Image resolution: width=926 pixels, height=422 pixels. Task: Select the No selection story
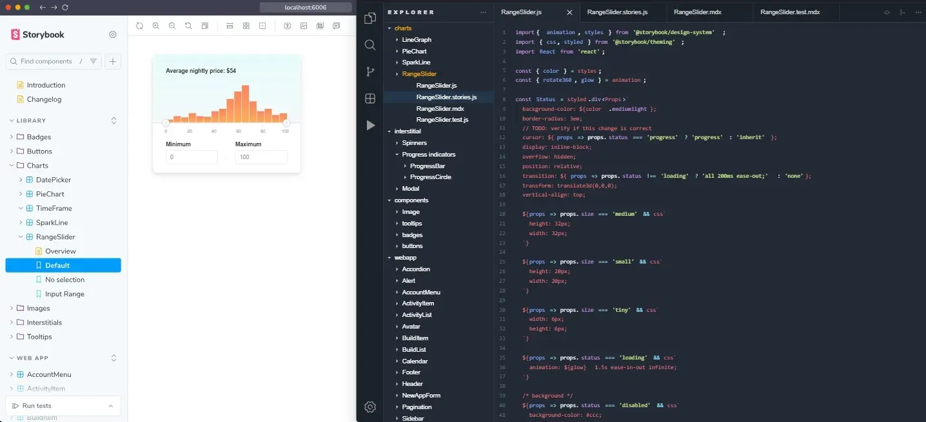(63, 280)
